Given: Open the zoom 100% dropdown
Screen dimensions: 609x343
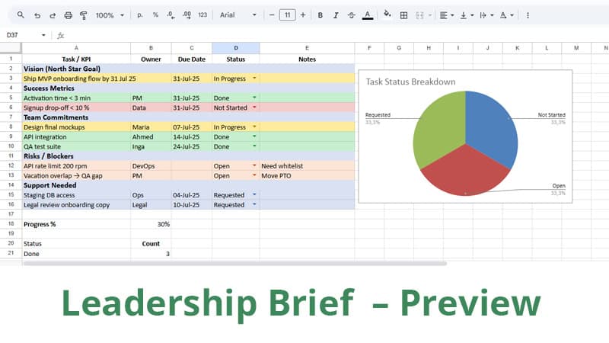Looking at the screenshot, I should (110, 15).
